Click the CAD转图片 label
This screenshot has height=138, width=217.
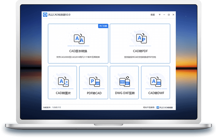click(63, 93)
